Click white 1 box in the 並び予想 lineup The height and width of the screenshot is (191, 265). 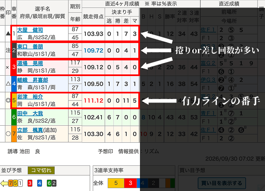(x=20, y=183)
